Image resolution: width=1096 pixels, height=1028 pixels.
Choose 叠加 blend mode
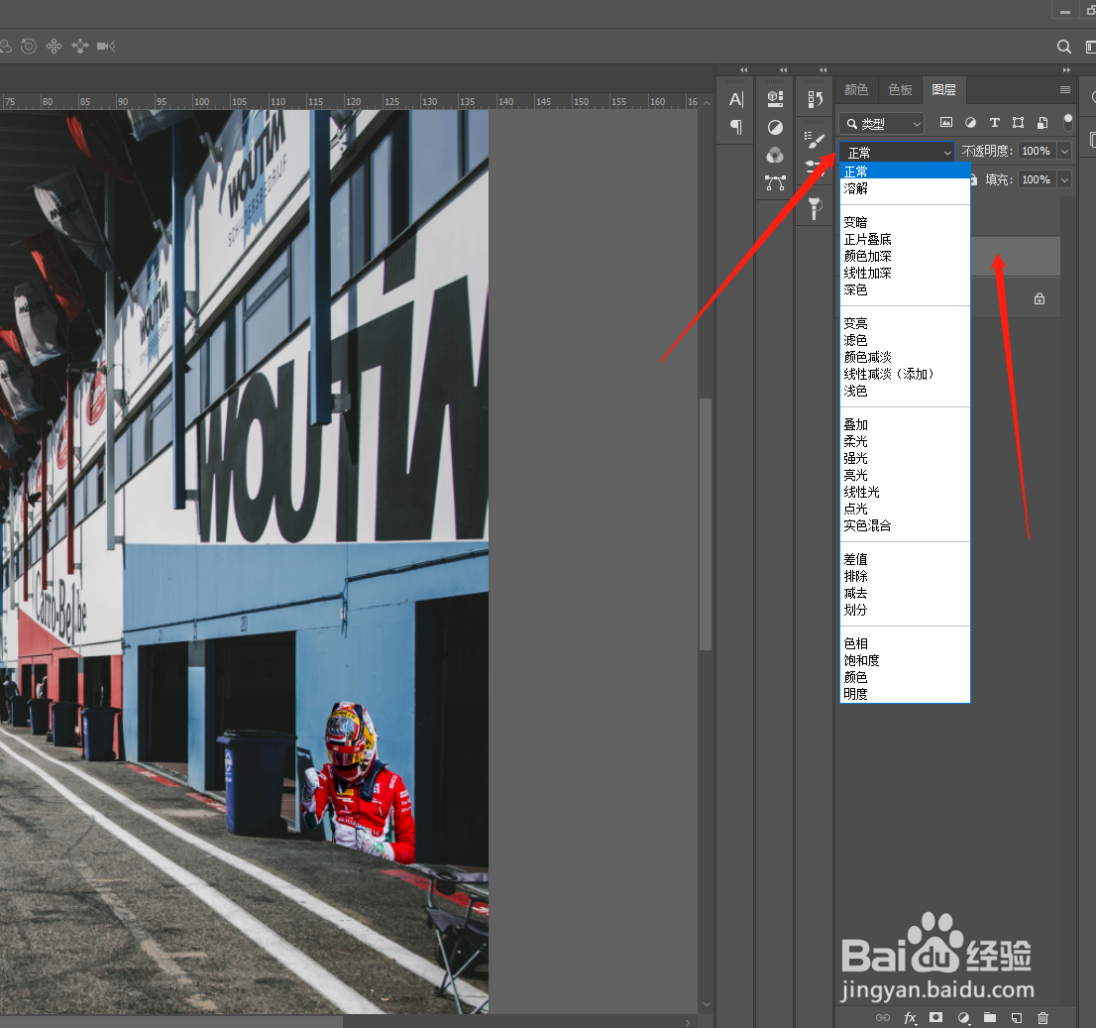pyautogui.click(x=905, y=424)
